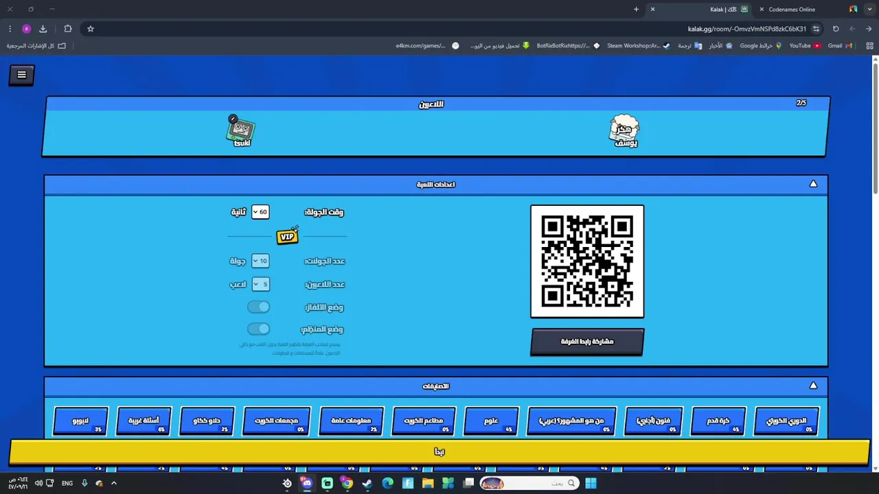This screenshot has height=494, width=879.
Task: Open the round time dropdown showing 60
Action: tap(260, 212)
